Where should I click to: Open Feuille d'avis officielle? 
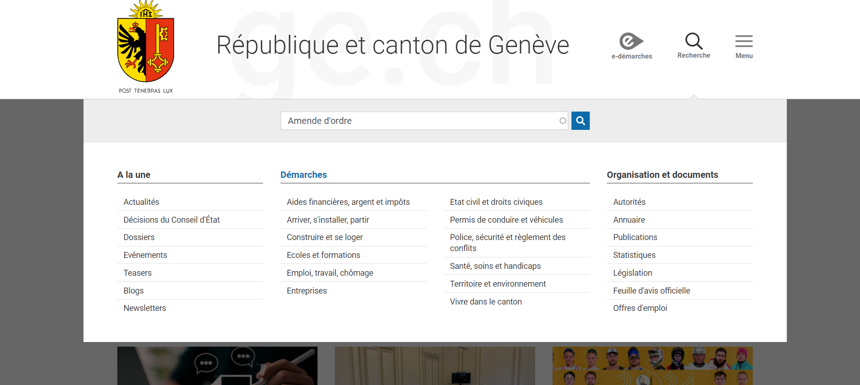(651, 291)
